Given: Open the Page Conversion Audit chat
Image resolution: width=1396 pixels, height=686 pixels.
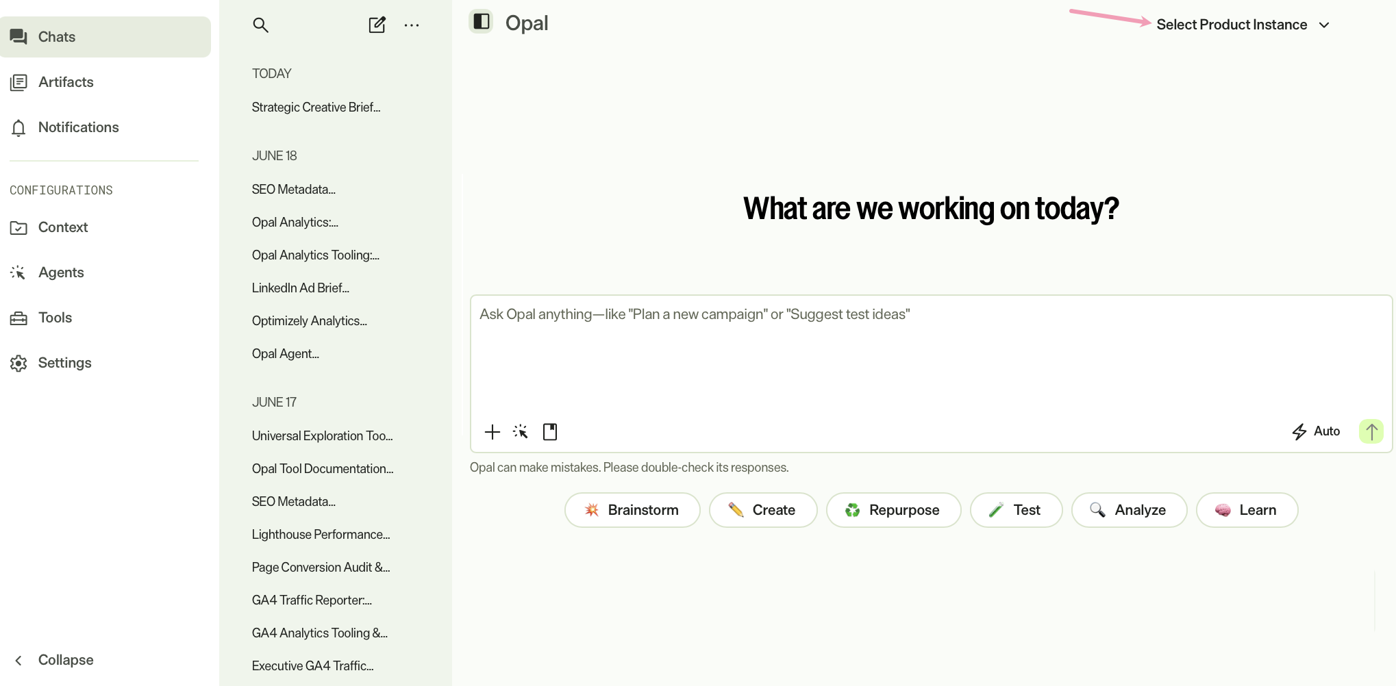Looking at the screenshot, I should 321,568.
